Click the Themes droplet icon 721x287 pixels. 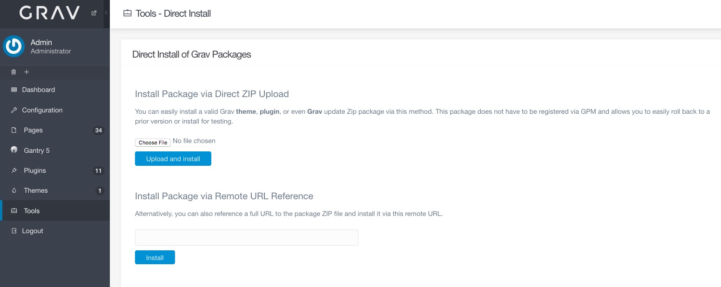point(14,190)
